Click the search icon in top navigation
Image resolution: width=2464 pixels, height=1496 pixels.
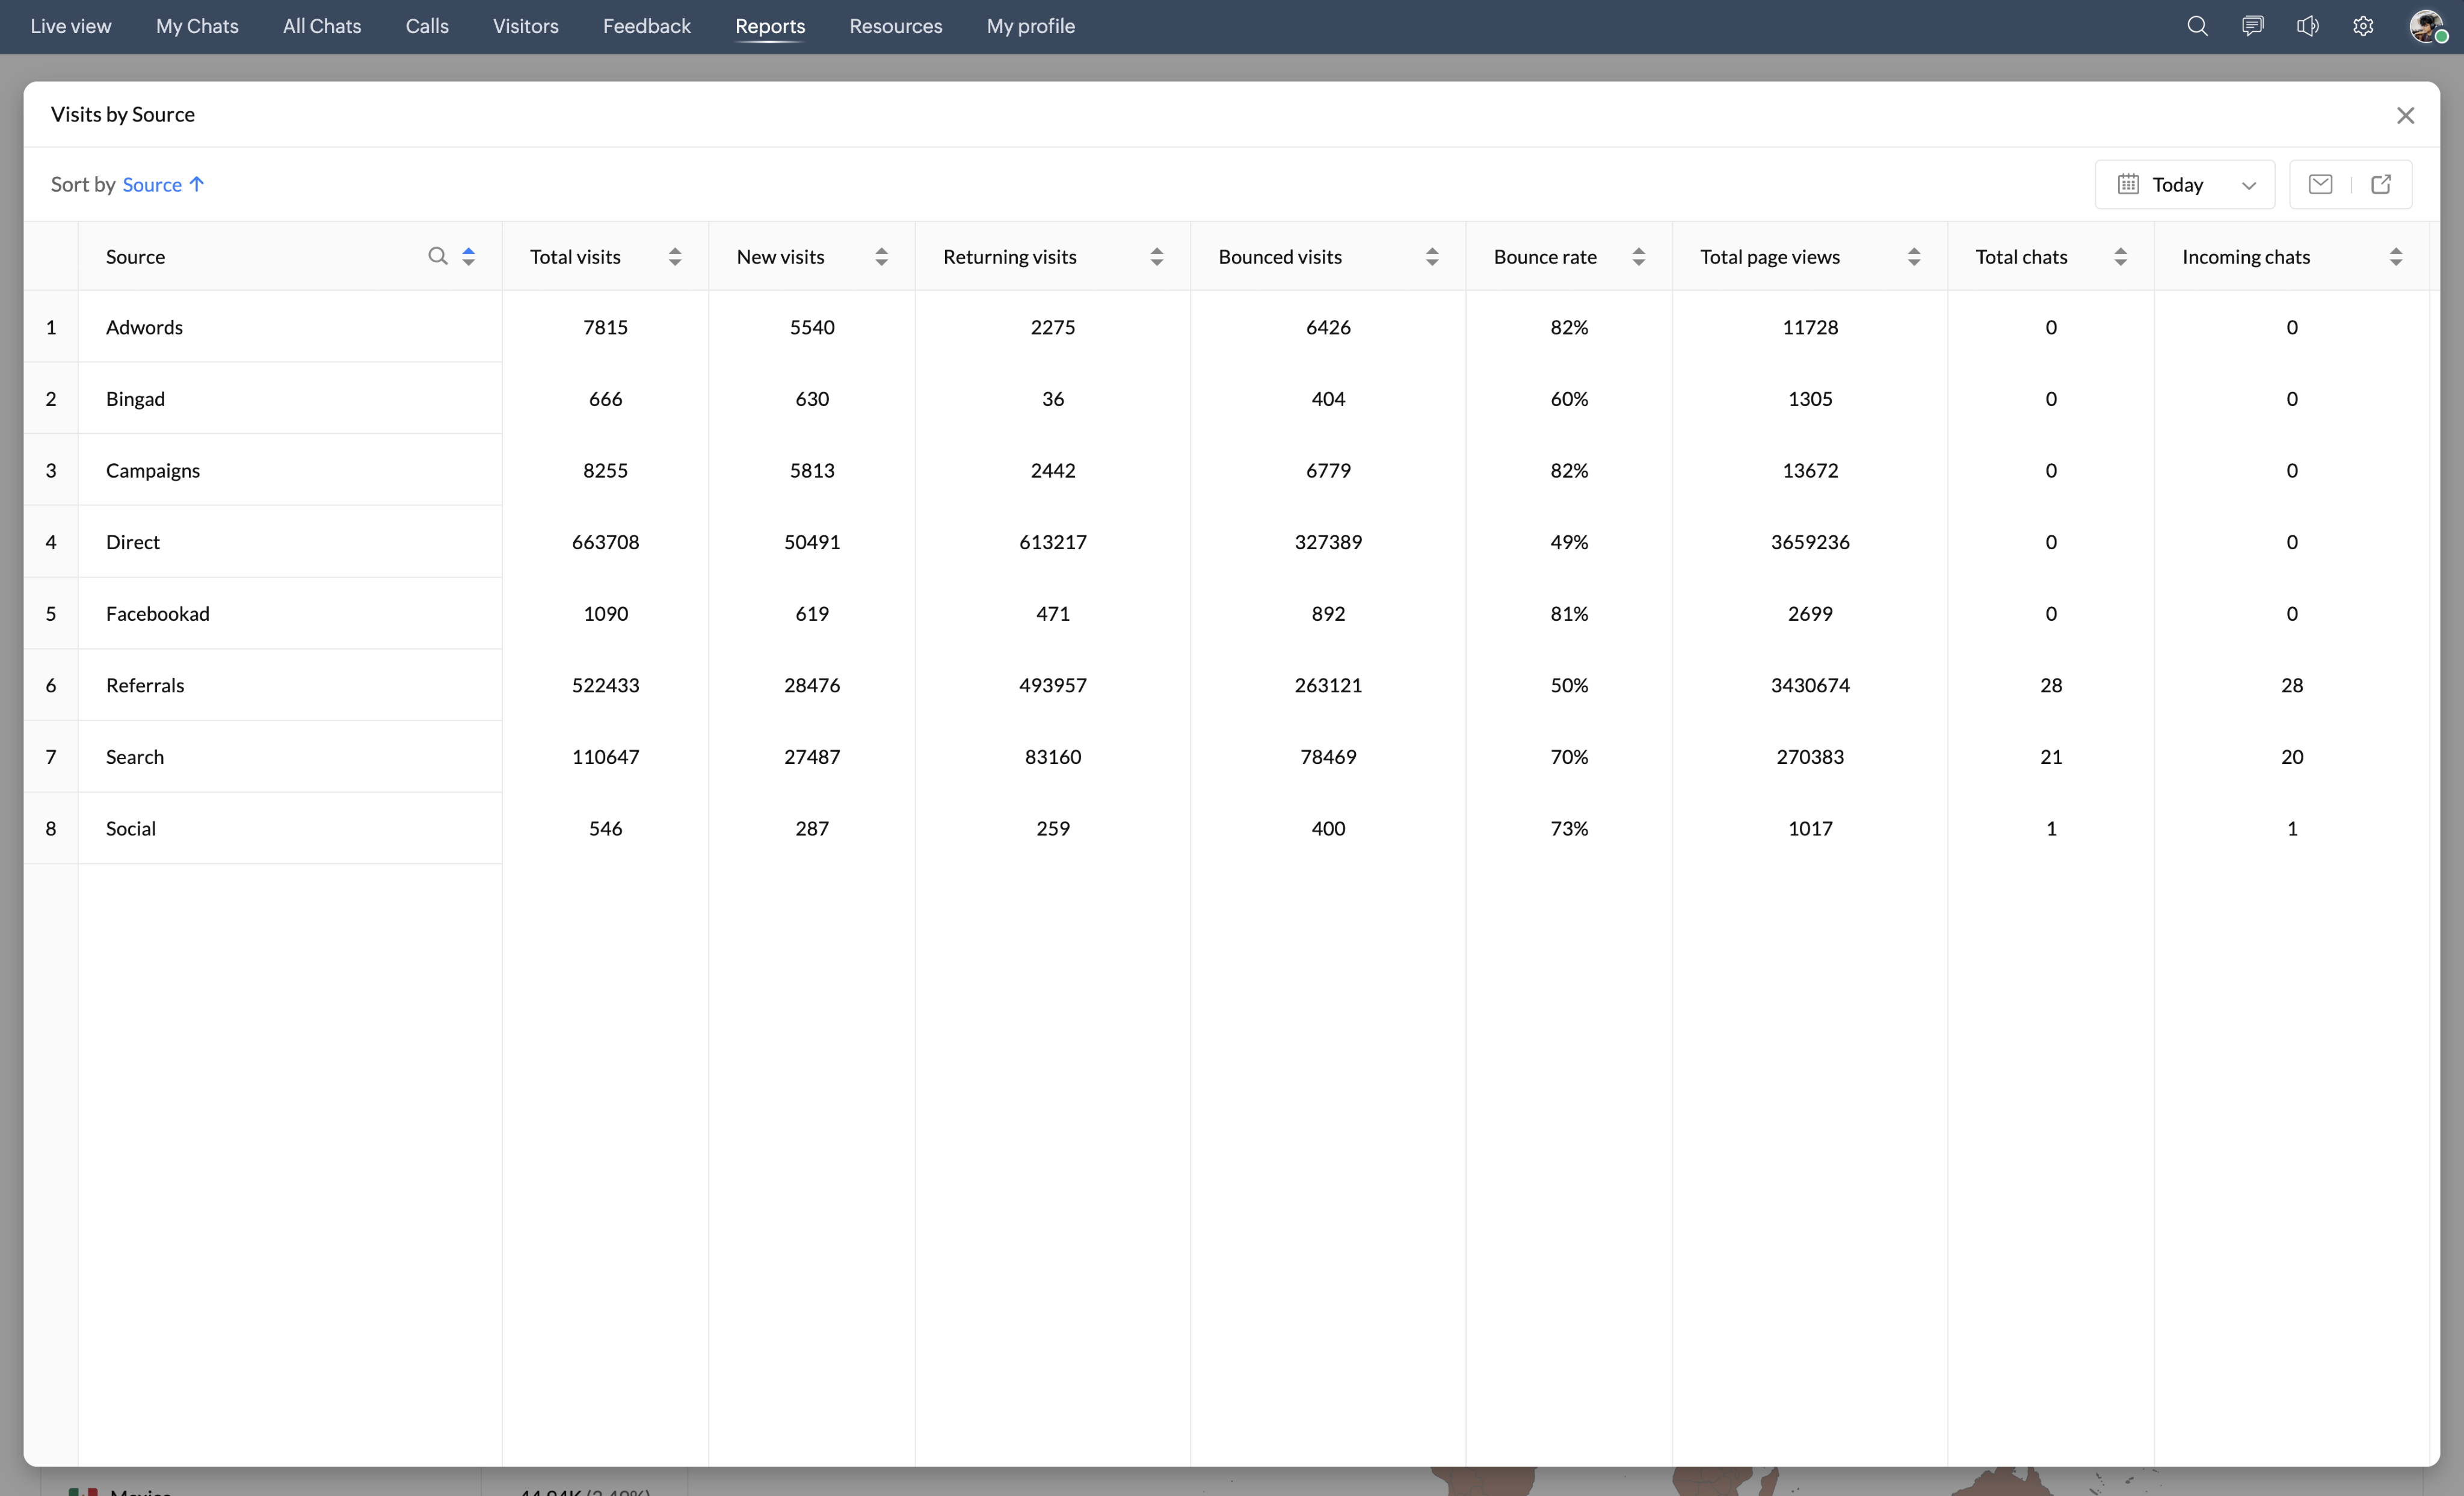pyautogui.click(x=2196, y=26)
